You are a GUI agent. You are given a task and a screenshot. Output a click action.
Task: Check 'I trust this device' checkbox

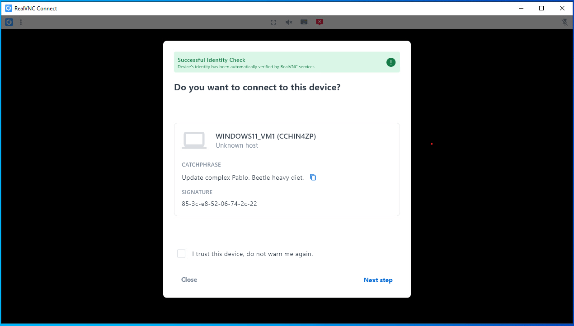pos(181,254)
